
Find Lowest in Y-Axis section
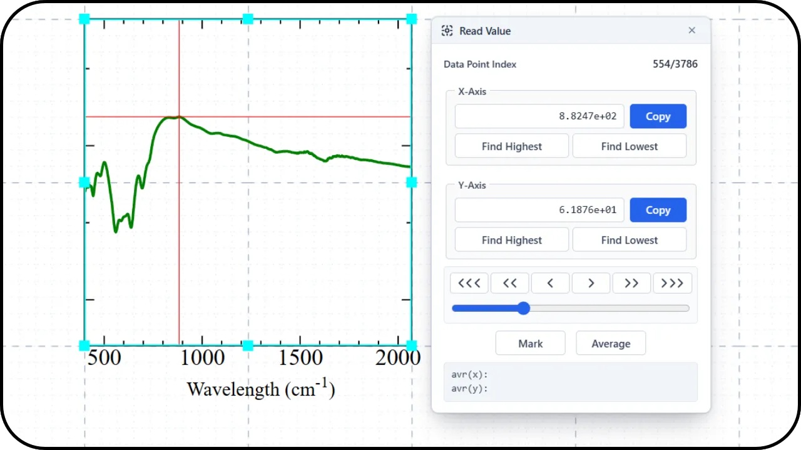tap(630, 240)
